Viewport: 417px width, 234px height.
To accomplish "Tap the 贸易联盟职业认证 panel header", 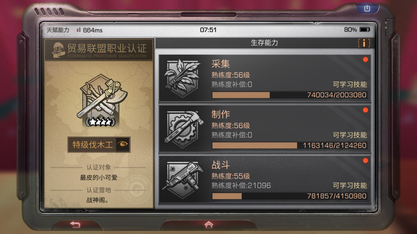I will tap(99, 49).
